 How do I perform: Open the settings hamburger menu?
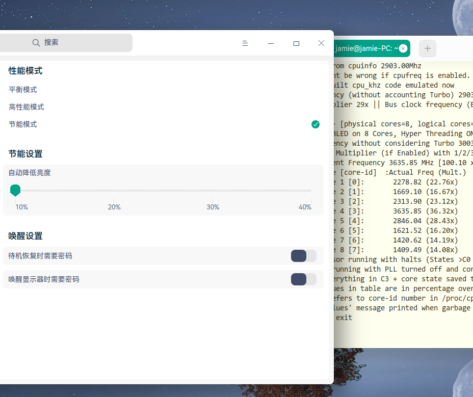[x=245, y=43]
